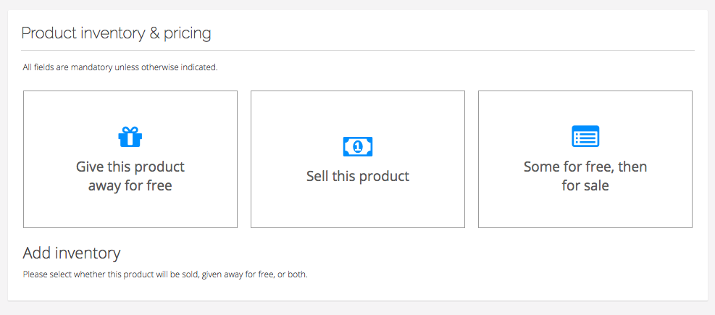Pick the 'Some for free, then for sale' option
715x315 pixels.
(x=585, y=159)
